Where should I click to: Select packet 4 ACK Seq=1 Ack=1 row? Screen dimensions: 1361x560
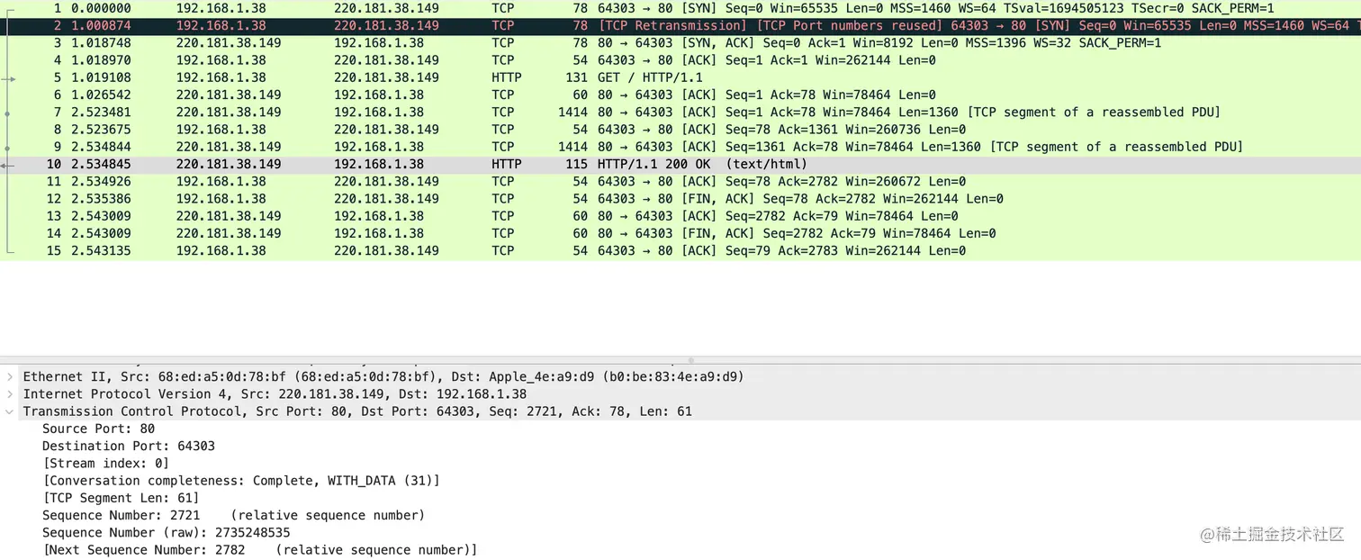680,60
